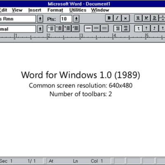
Task: Click the superscript plus button
Action: coord(162,18)
